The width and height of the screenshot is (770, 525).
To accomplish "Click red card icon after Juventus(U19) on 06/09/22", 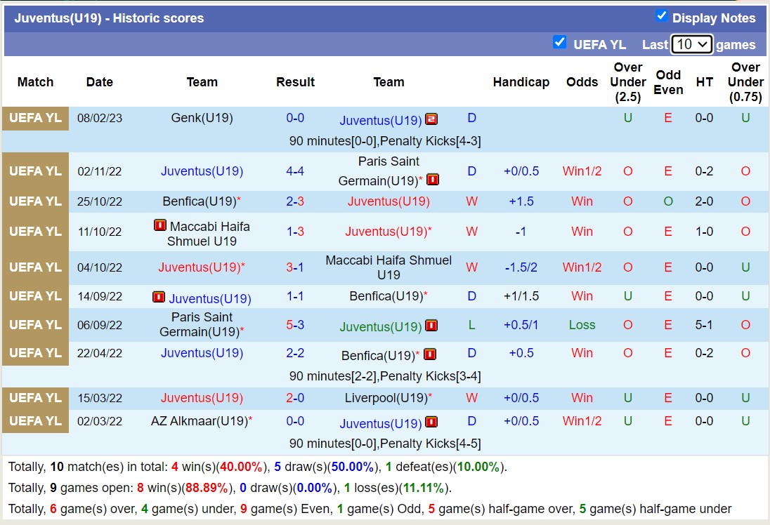I will (x=431, y=326).
